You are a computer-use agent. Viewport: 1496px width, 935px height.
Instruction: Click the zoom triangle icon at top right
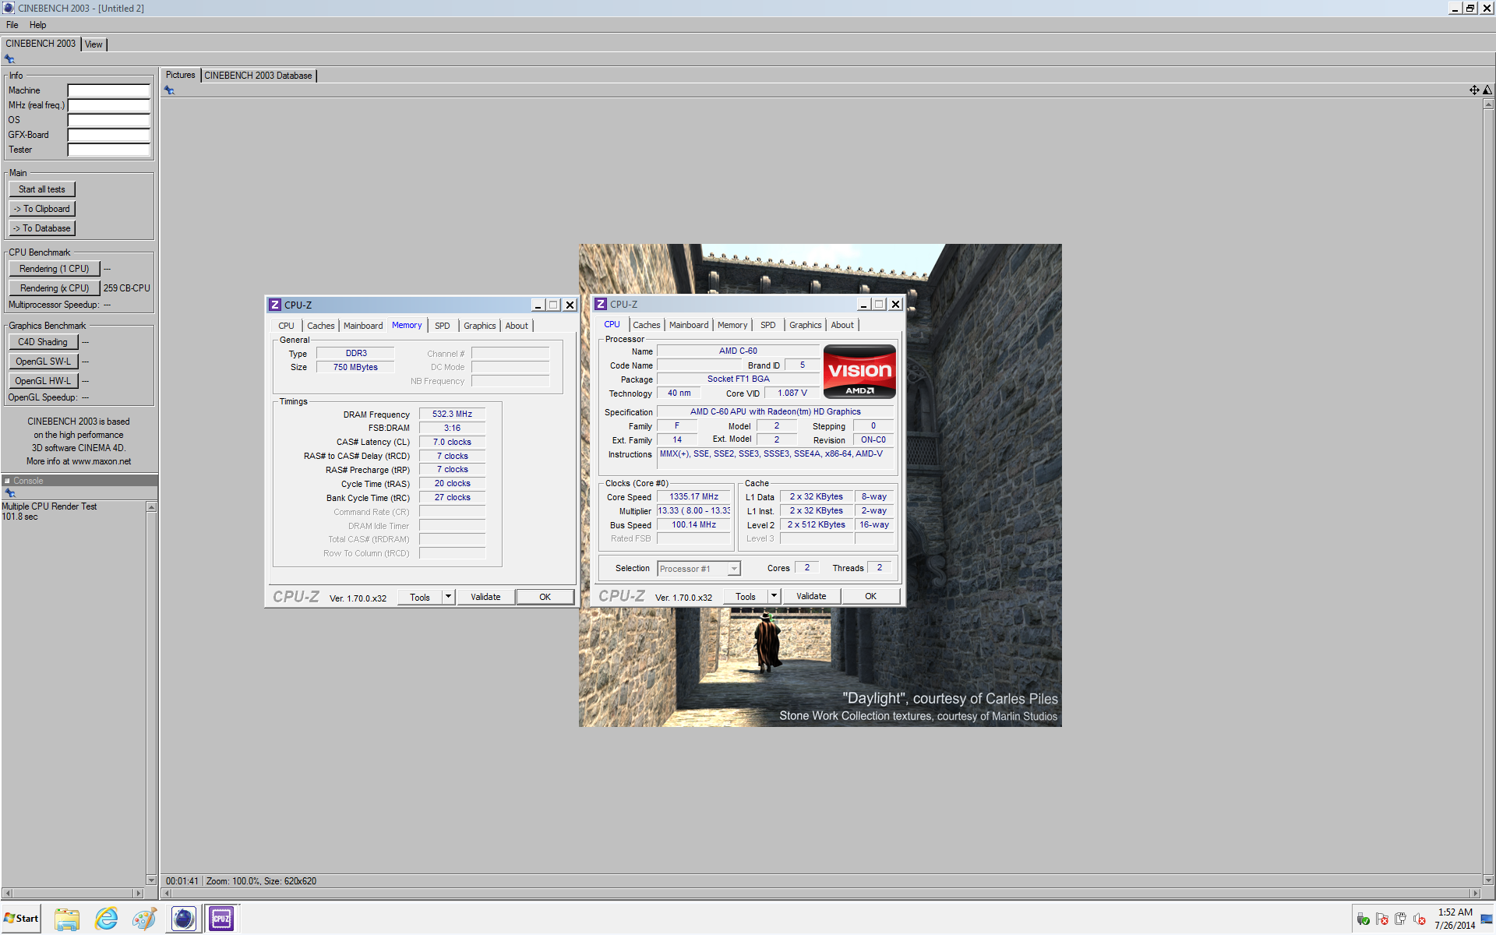[1487, 90]
